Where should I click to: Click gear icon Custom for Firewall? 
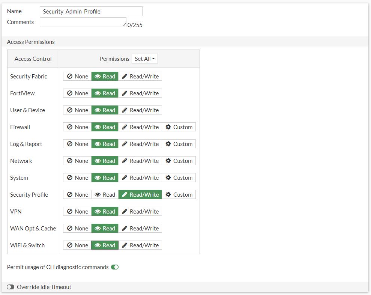click(179, 127)
